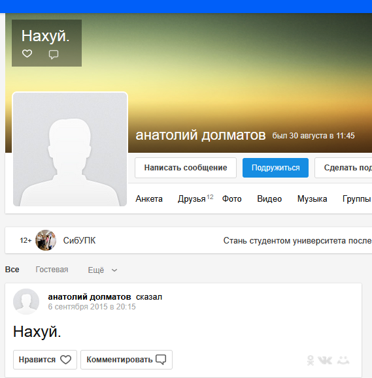
Task: Open comments via cover status bubble icon
Action: click(54, 54)
